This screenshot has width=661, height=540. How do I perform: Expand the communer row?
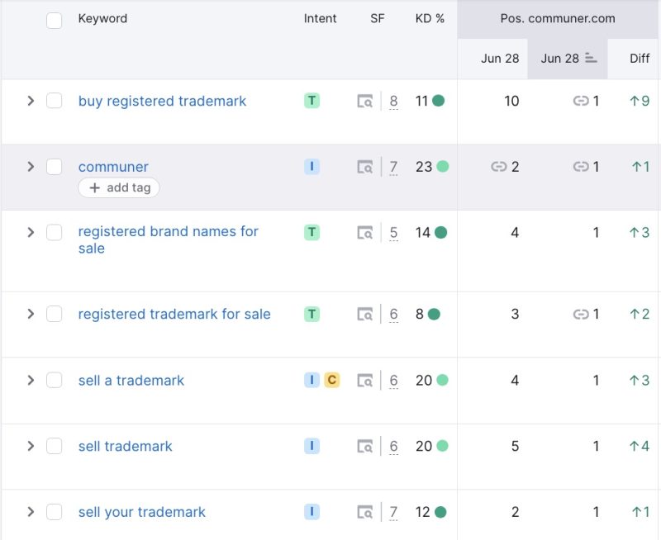31,167
